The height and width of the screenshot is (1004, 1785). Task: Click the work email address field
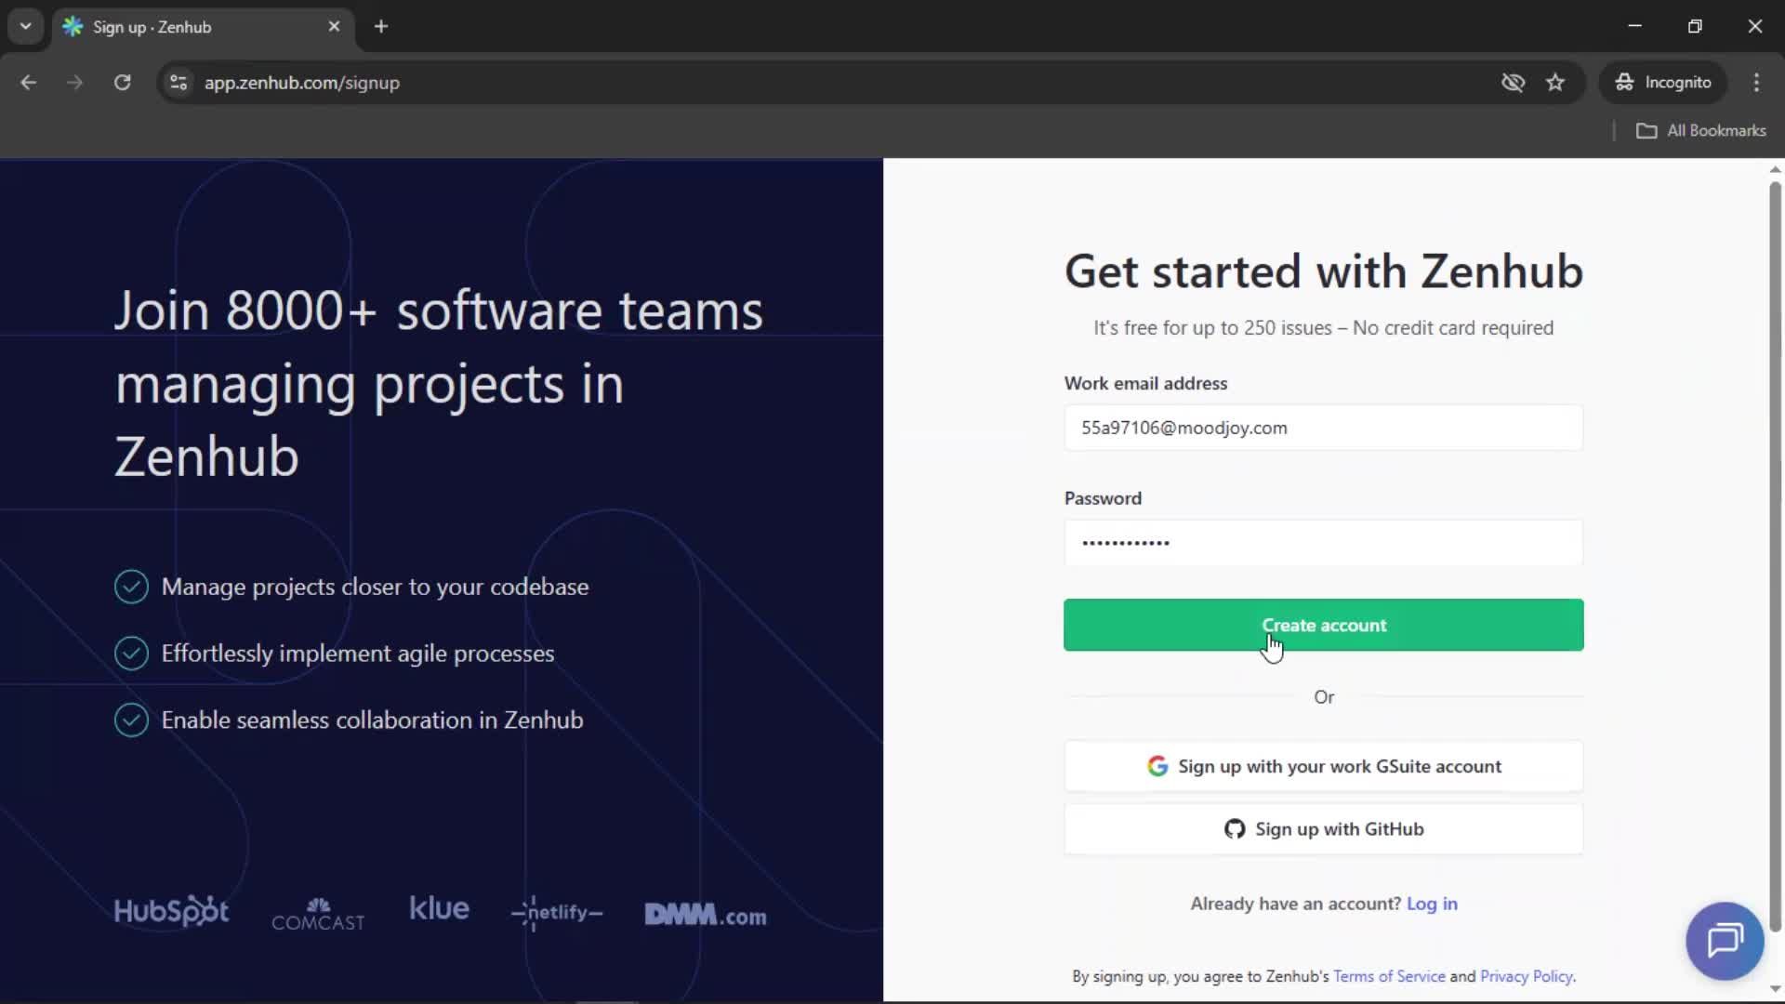point(1324,428)
